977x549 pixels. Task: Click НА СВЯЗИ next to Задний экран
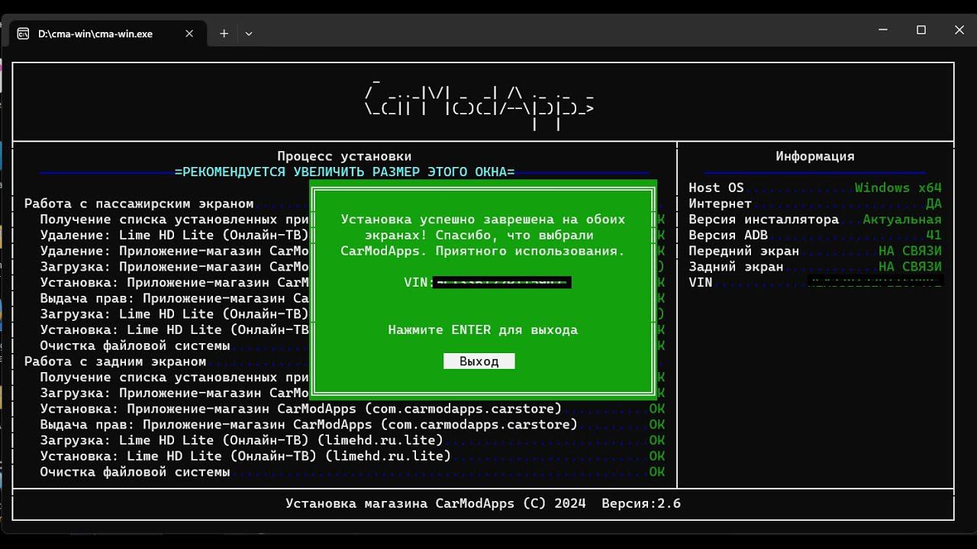(910, 267)
